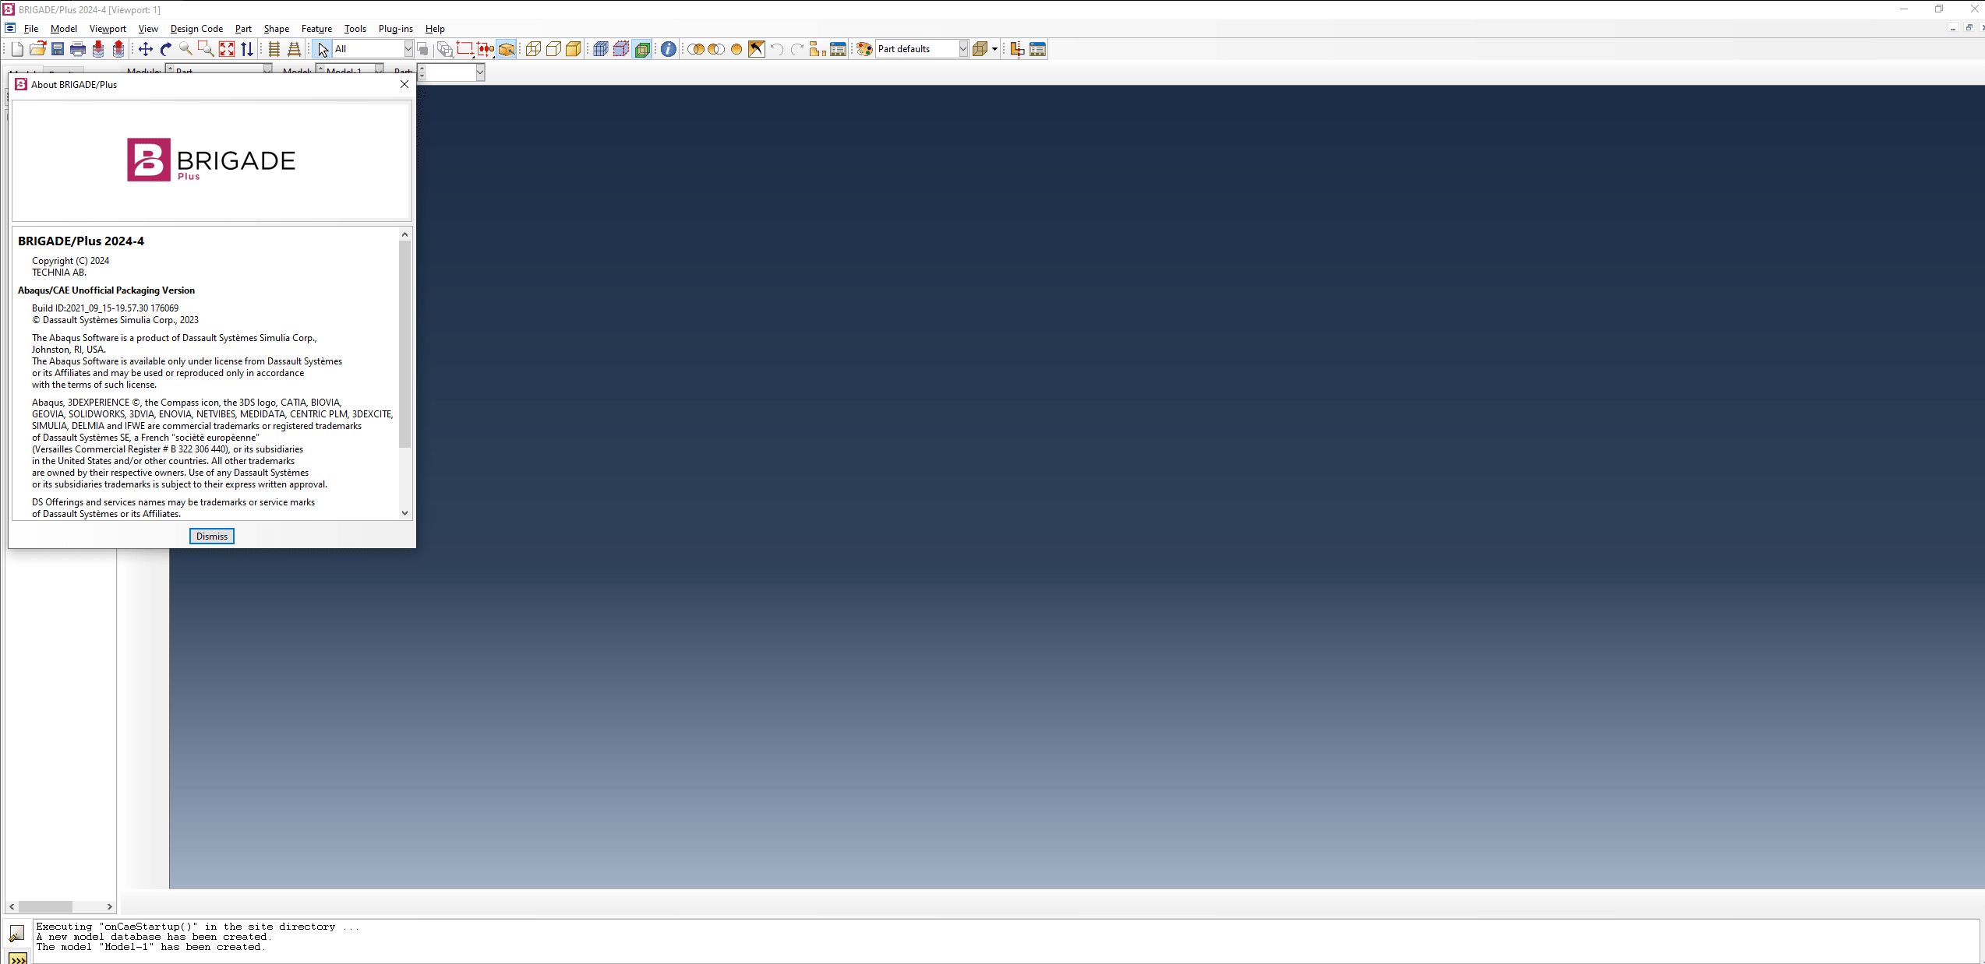
Task: Expand the selection entity dots flyout
Action: [x=493, y=56]
